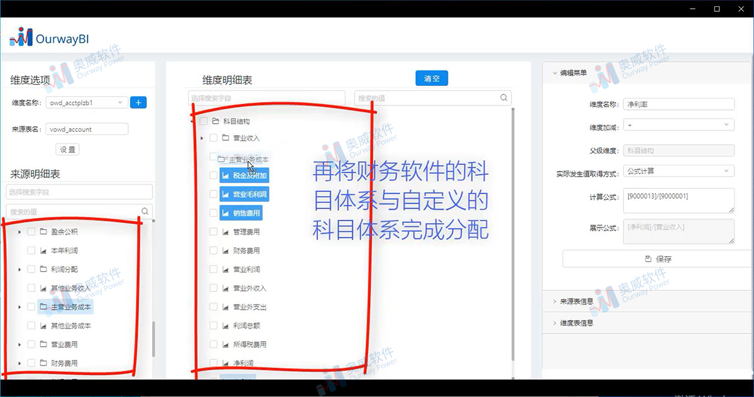Click the chart icon beside 营业外支出
Viewport: 754px width, 397px height.
pyautogui.click(x=226, y=307)
